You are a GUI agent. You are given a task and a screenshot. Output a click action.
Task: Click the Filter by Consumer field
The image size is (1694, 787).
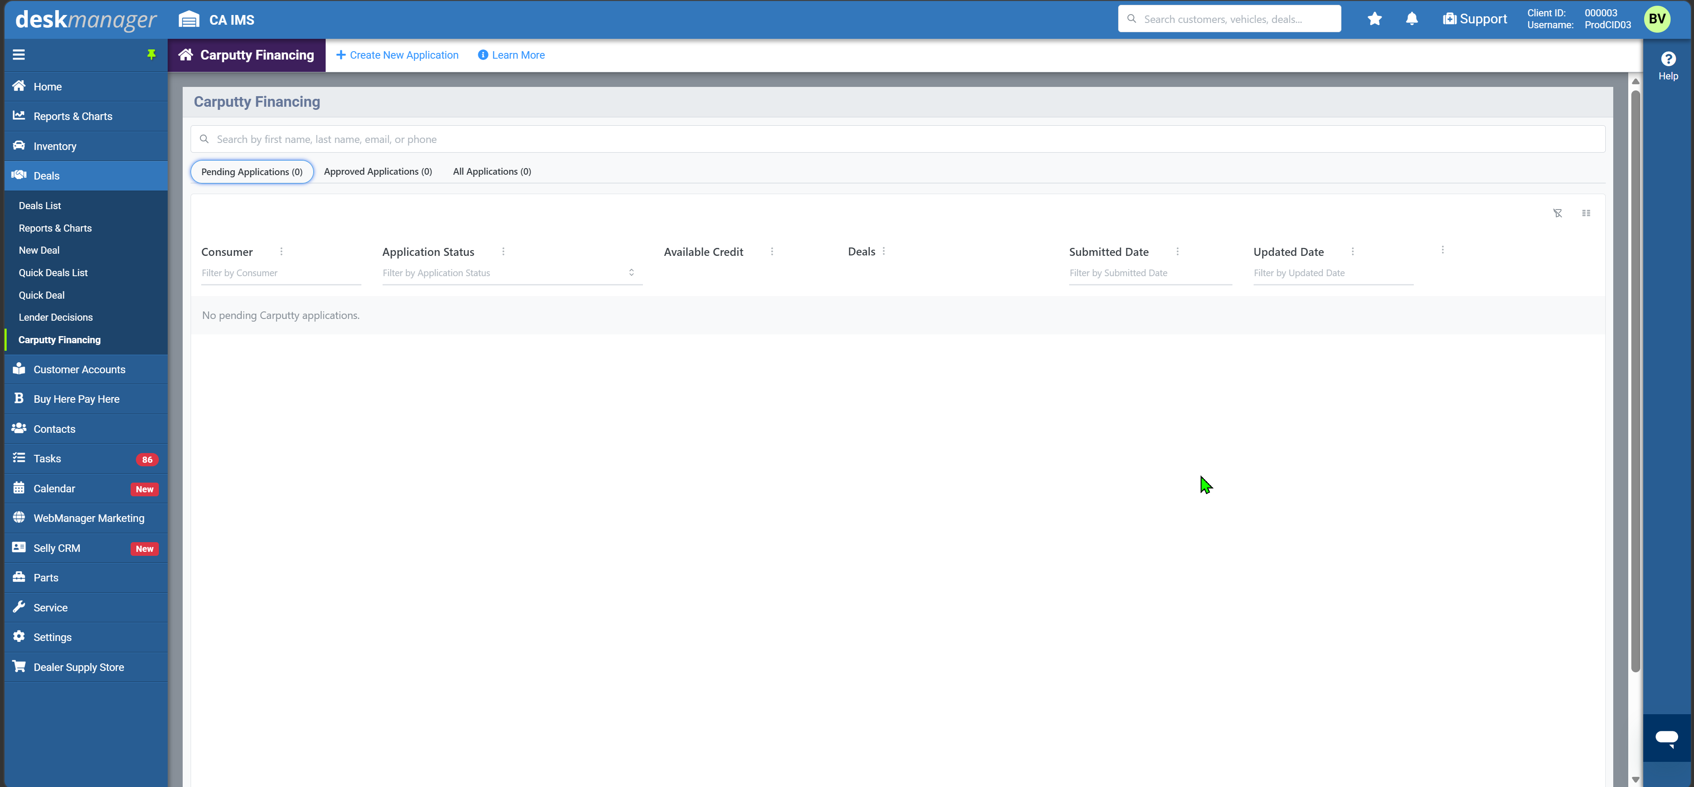[x=282, y=273]
